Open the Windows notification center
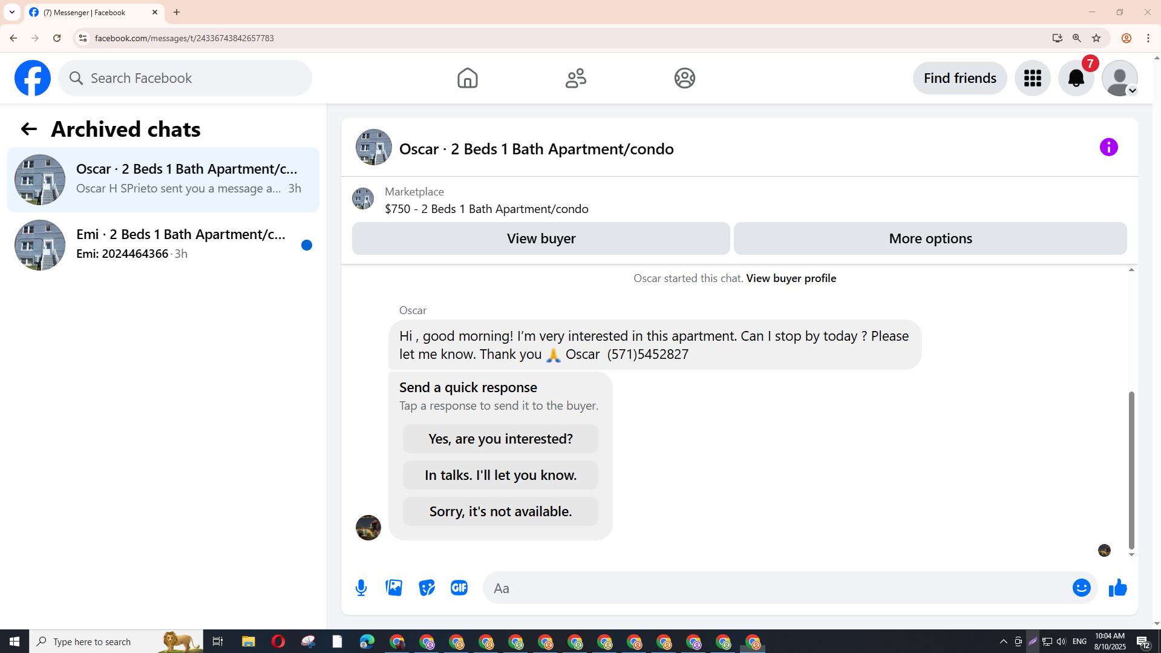 click(1143, 642)
